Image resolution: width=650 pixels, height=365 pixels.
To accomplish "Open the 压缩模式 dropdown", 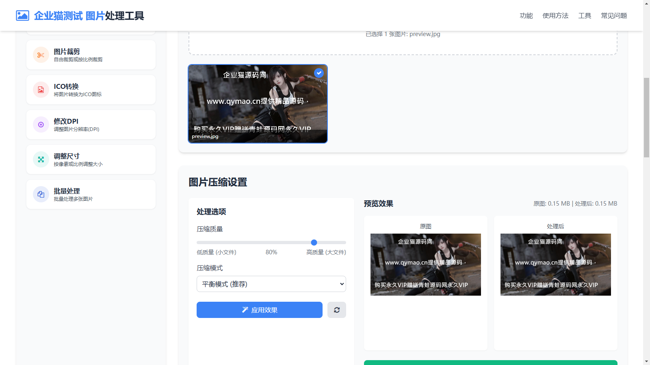I will [x=271, y=284].
